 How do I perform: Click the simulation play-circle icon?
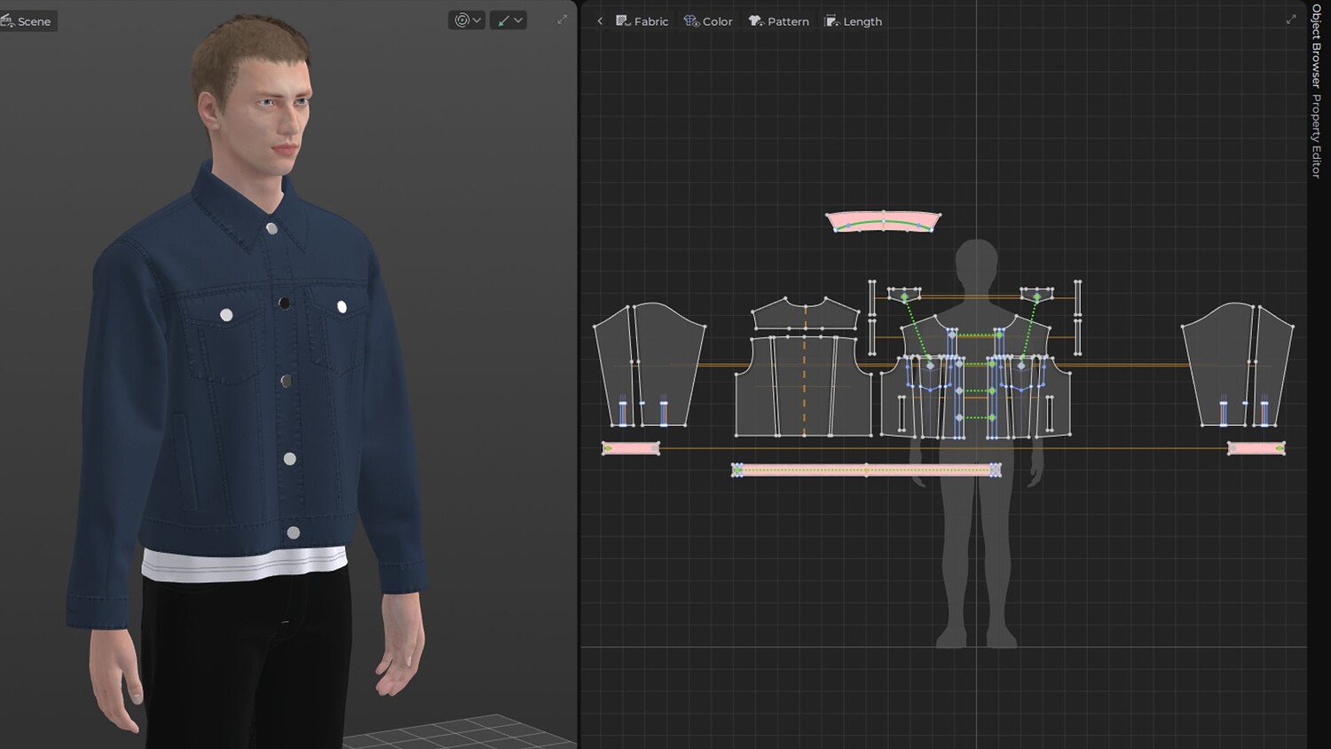pyautogui.click(x=461, y=20)
